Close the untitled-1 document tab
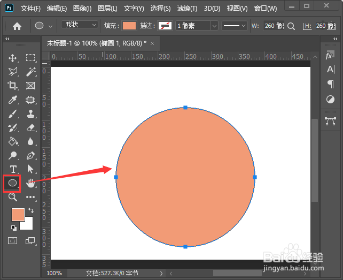 pos(152,44)
